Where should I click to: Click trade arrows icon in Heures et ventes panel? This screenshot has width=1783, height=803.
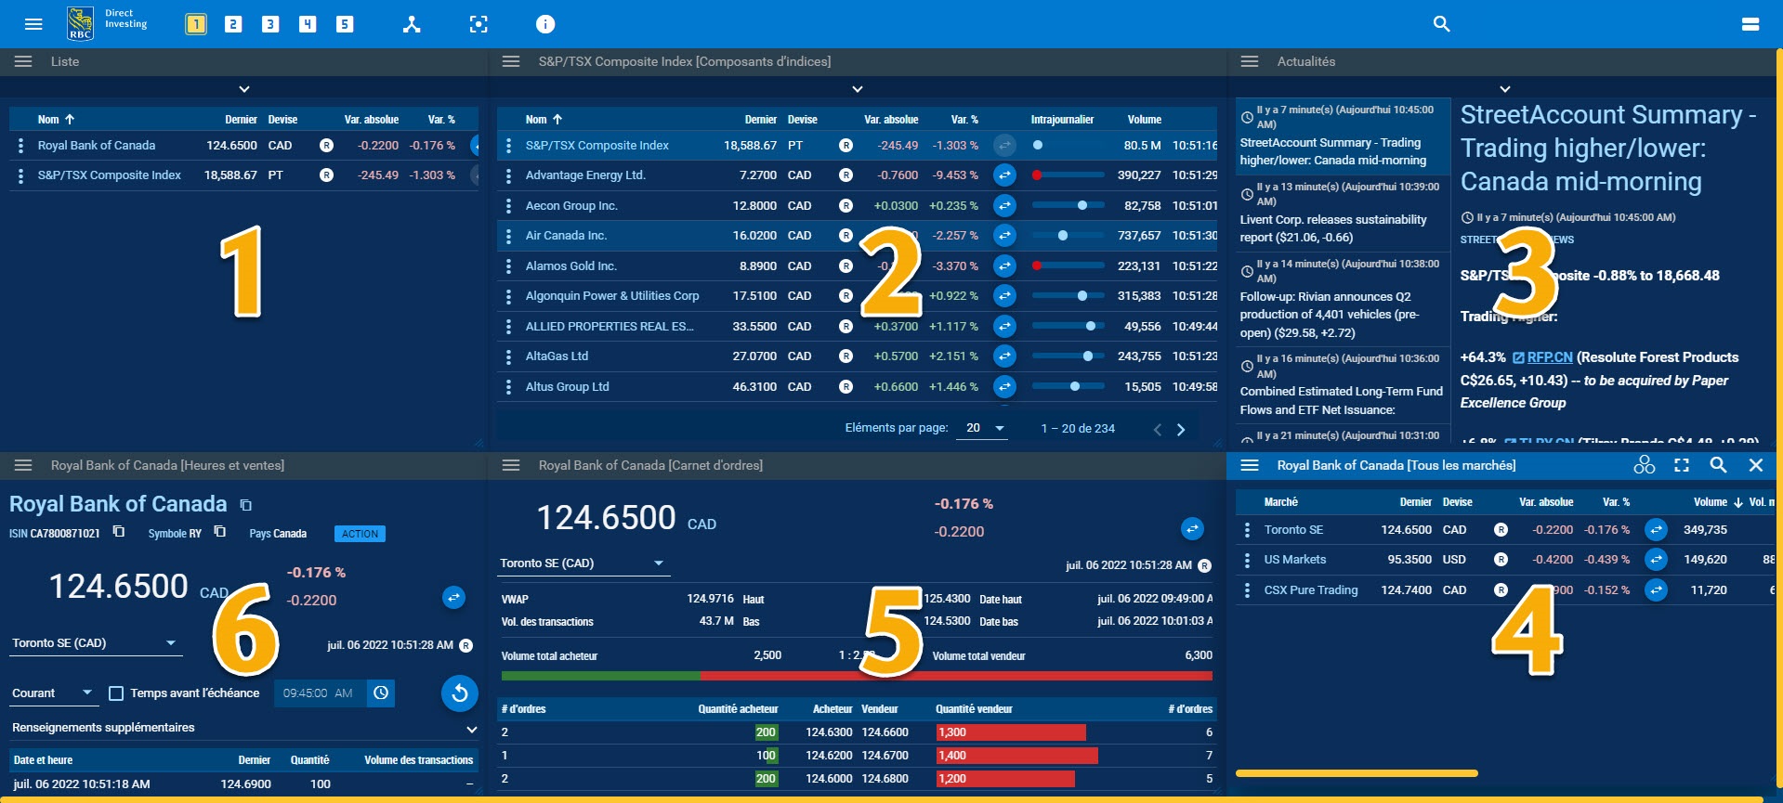click(453, 598)
